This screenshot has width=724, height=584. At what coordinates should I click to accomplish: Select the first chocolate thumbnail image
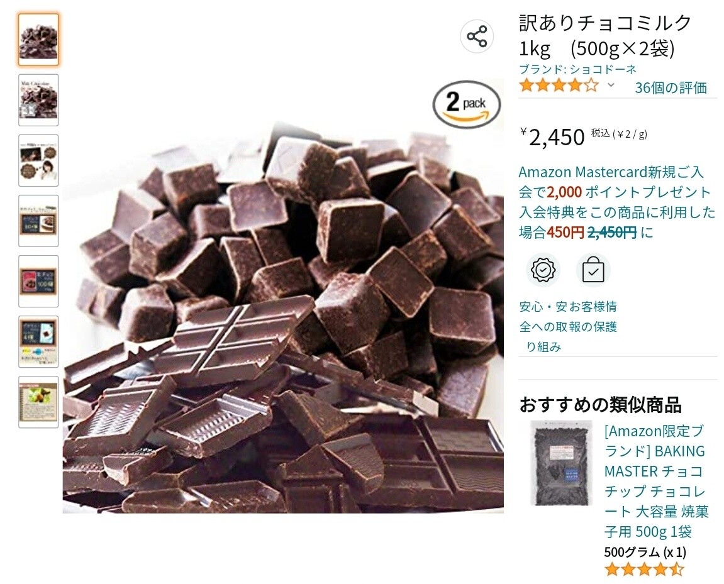[x=38, y=40]
